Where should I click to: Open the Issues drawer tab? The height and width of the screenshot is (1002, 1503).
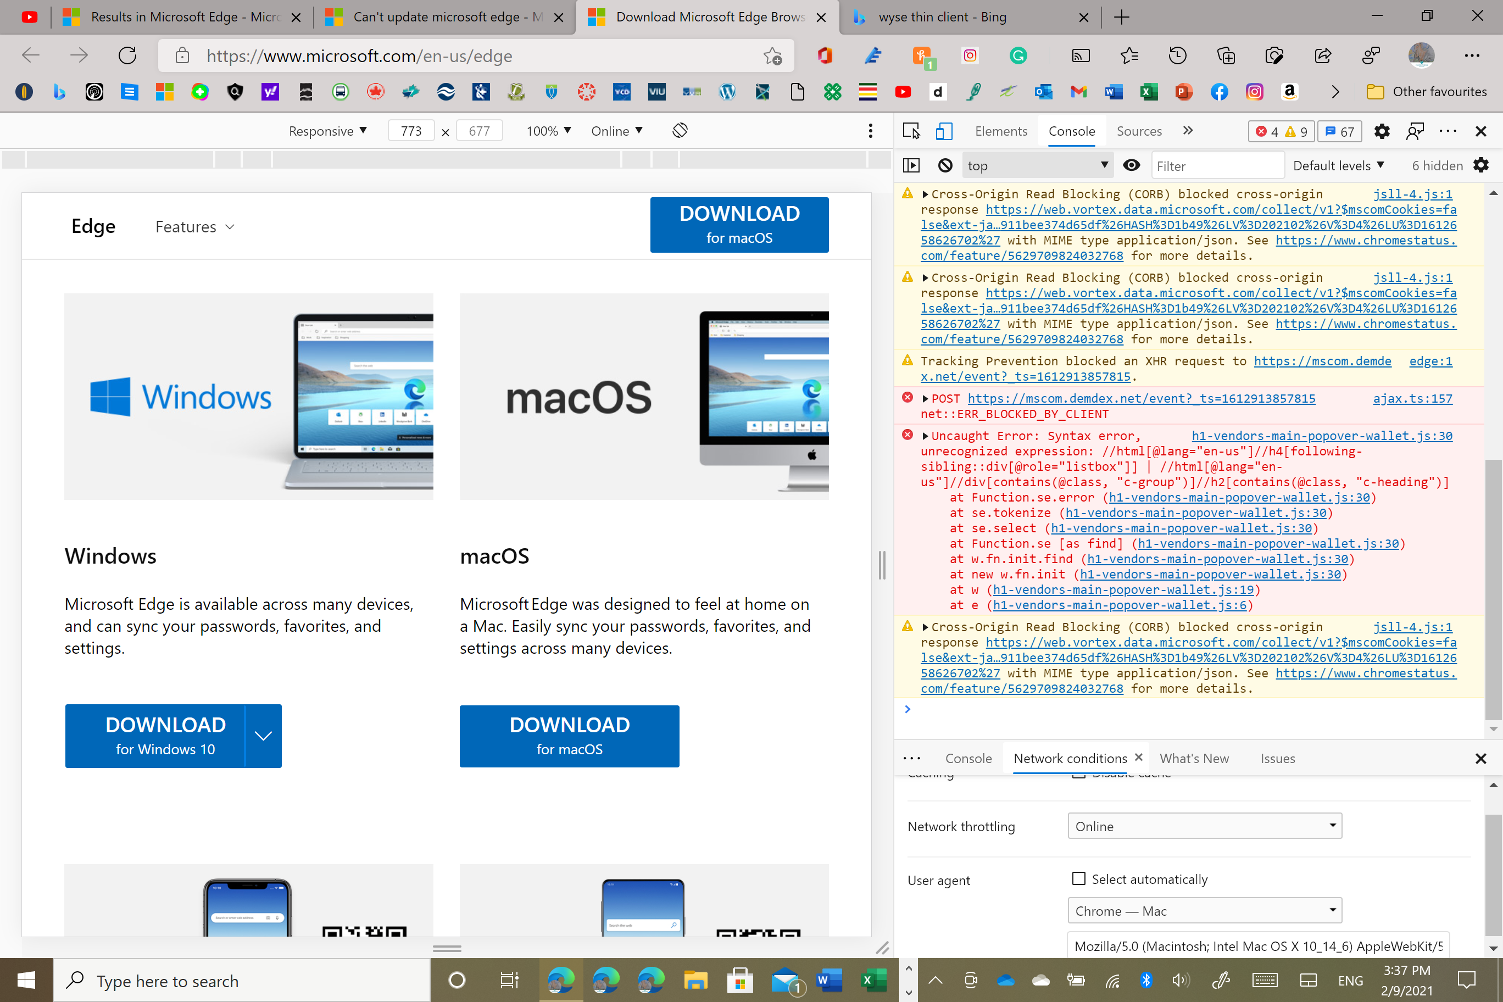click(x=1277, y=758)
